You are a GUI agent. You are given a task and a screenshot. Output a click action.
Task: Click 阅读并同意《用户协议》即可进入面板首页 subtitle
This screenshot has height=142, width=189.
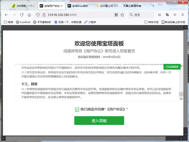click(99, 51)
